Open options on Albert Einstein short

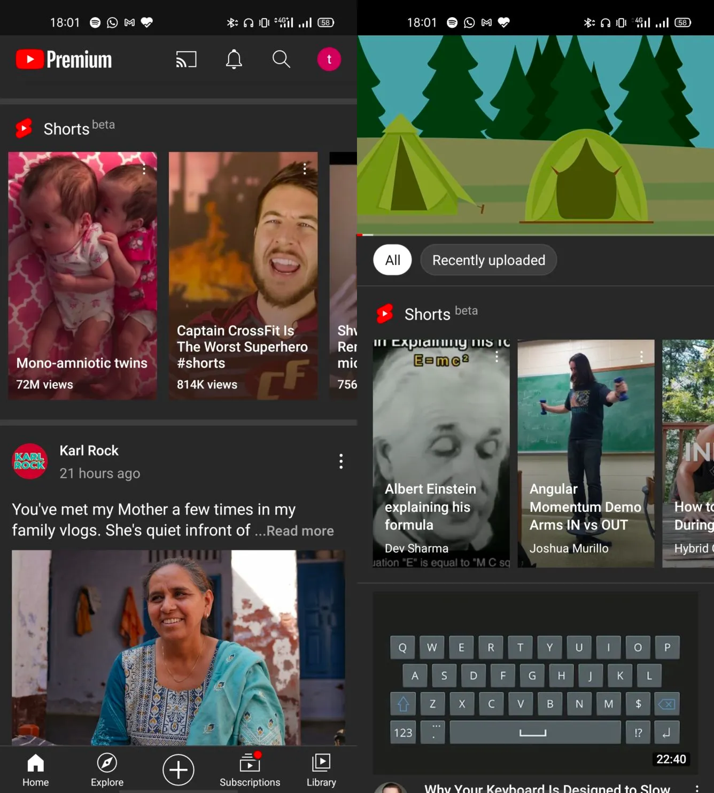(x=496, y=356)
